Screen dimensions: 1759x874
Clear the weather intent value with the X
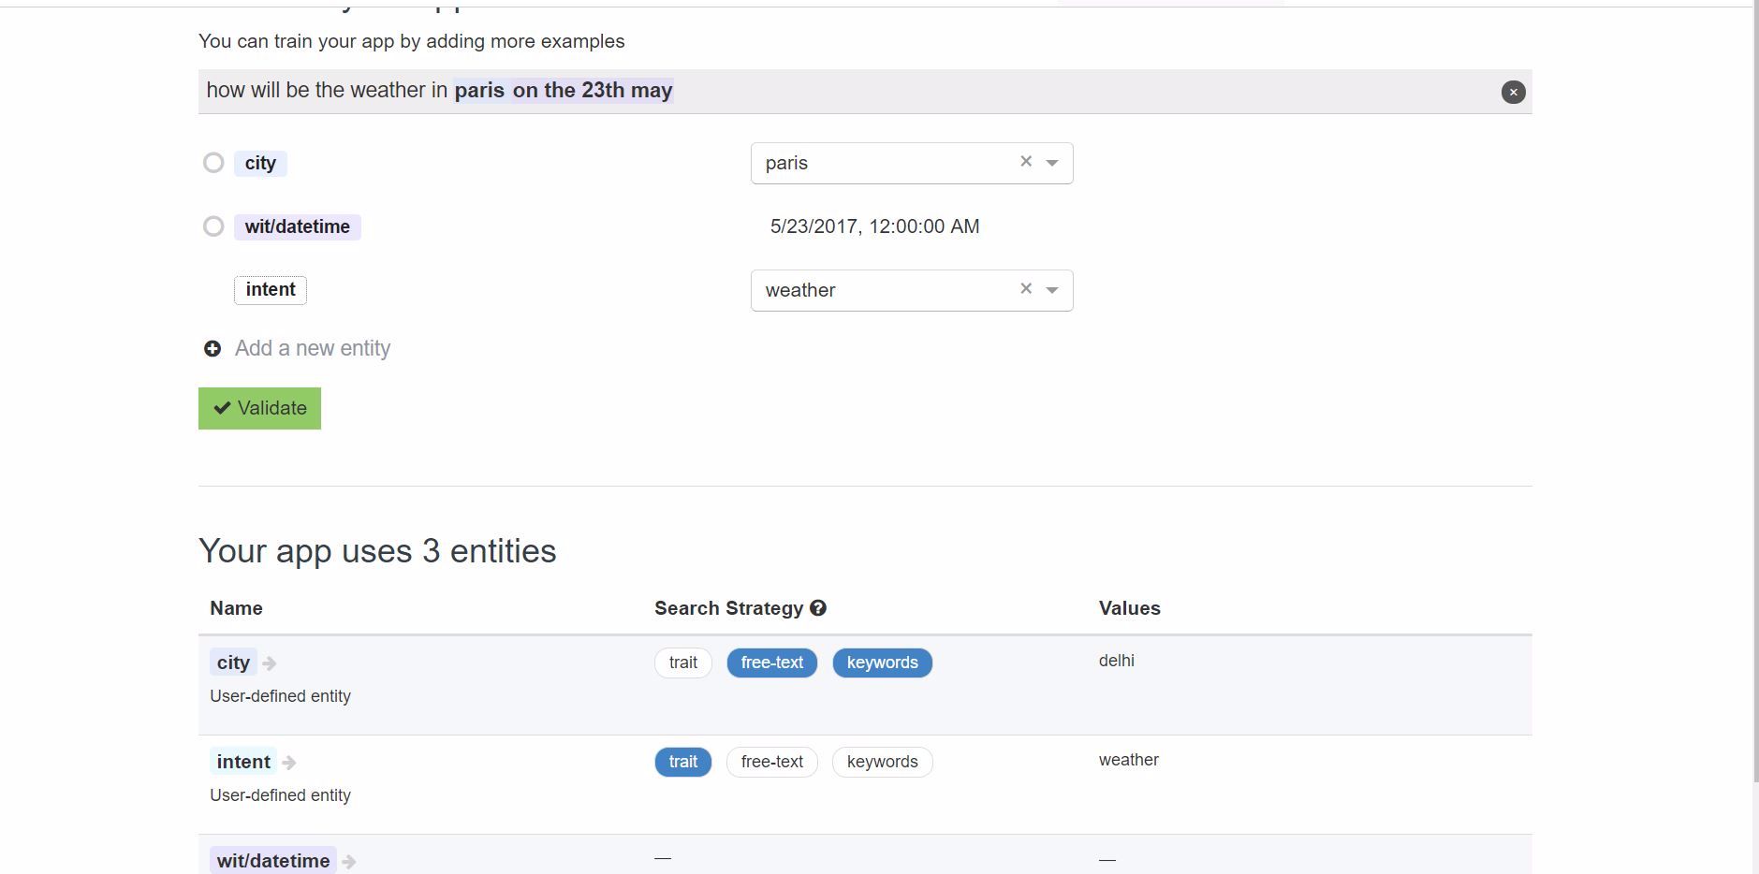point(1026,289)
